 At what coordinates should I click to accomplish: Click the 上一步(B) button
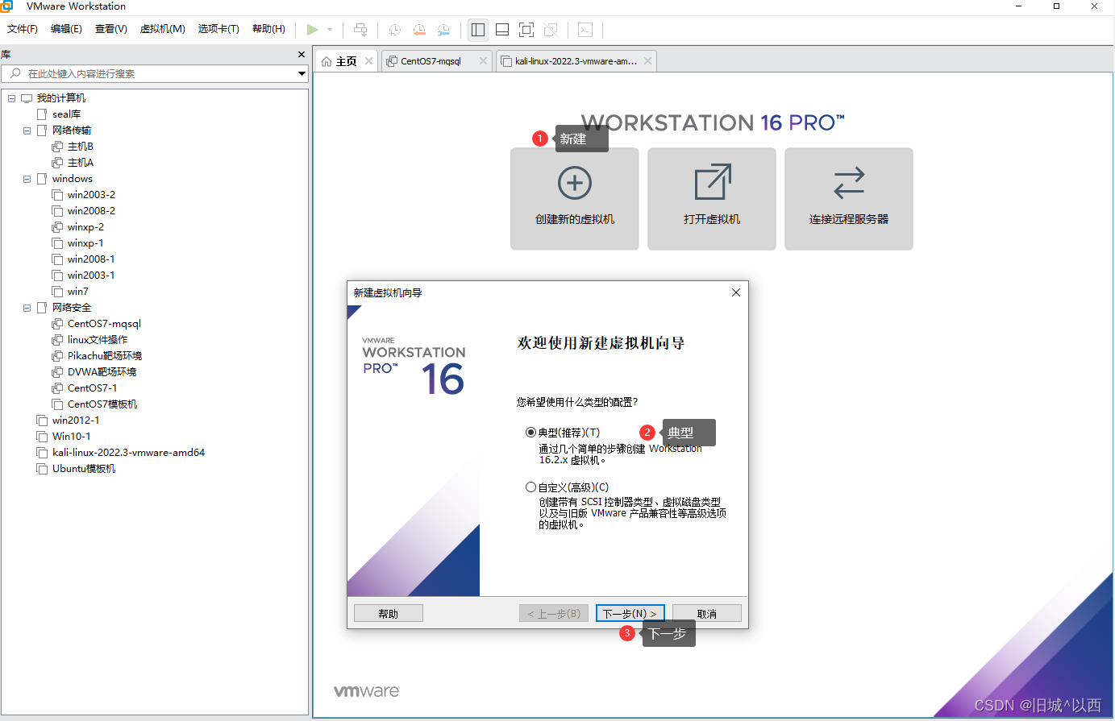[554, 614]
